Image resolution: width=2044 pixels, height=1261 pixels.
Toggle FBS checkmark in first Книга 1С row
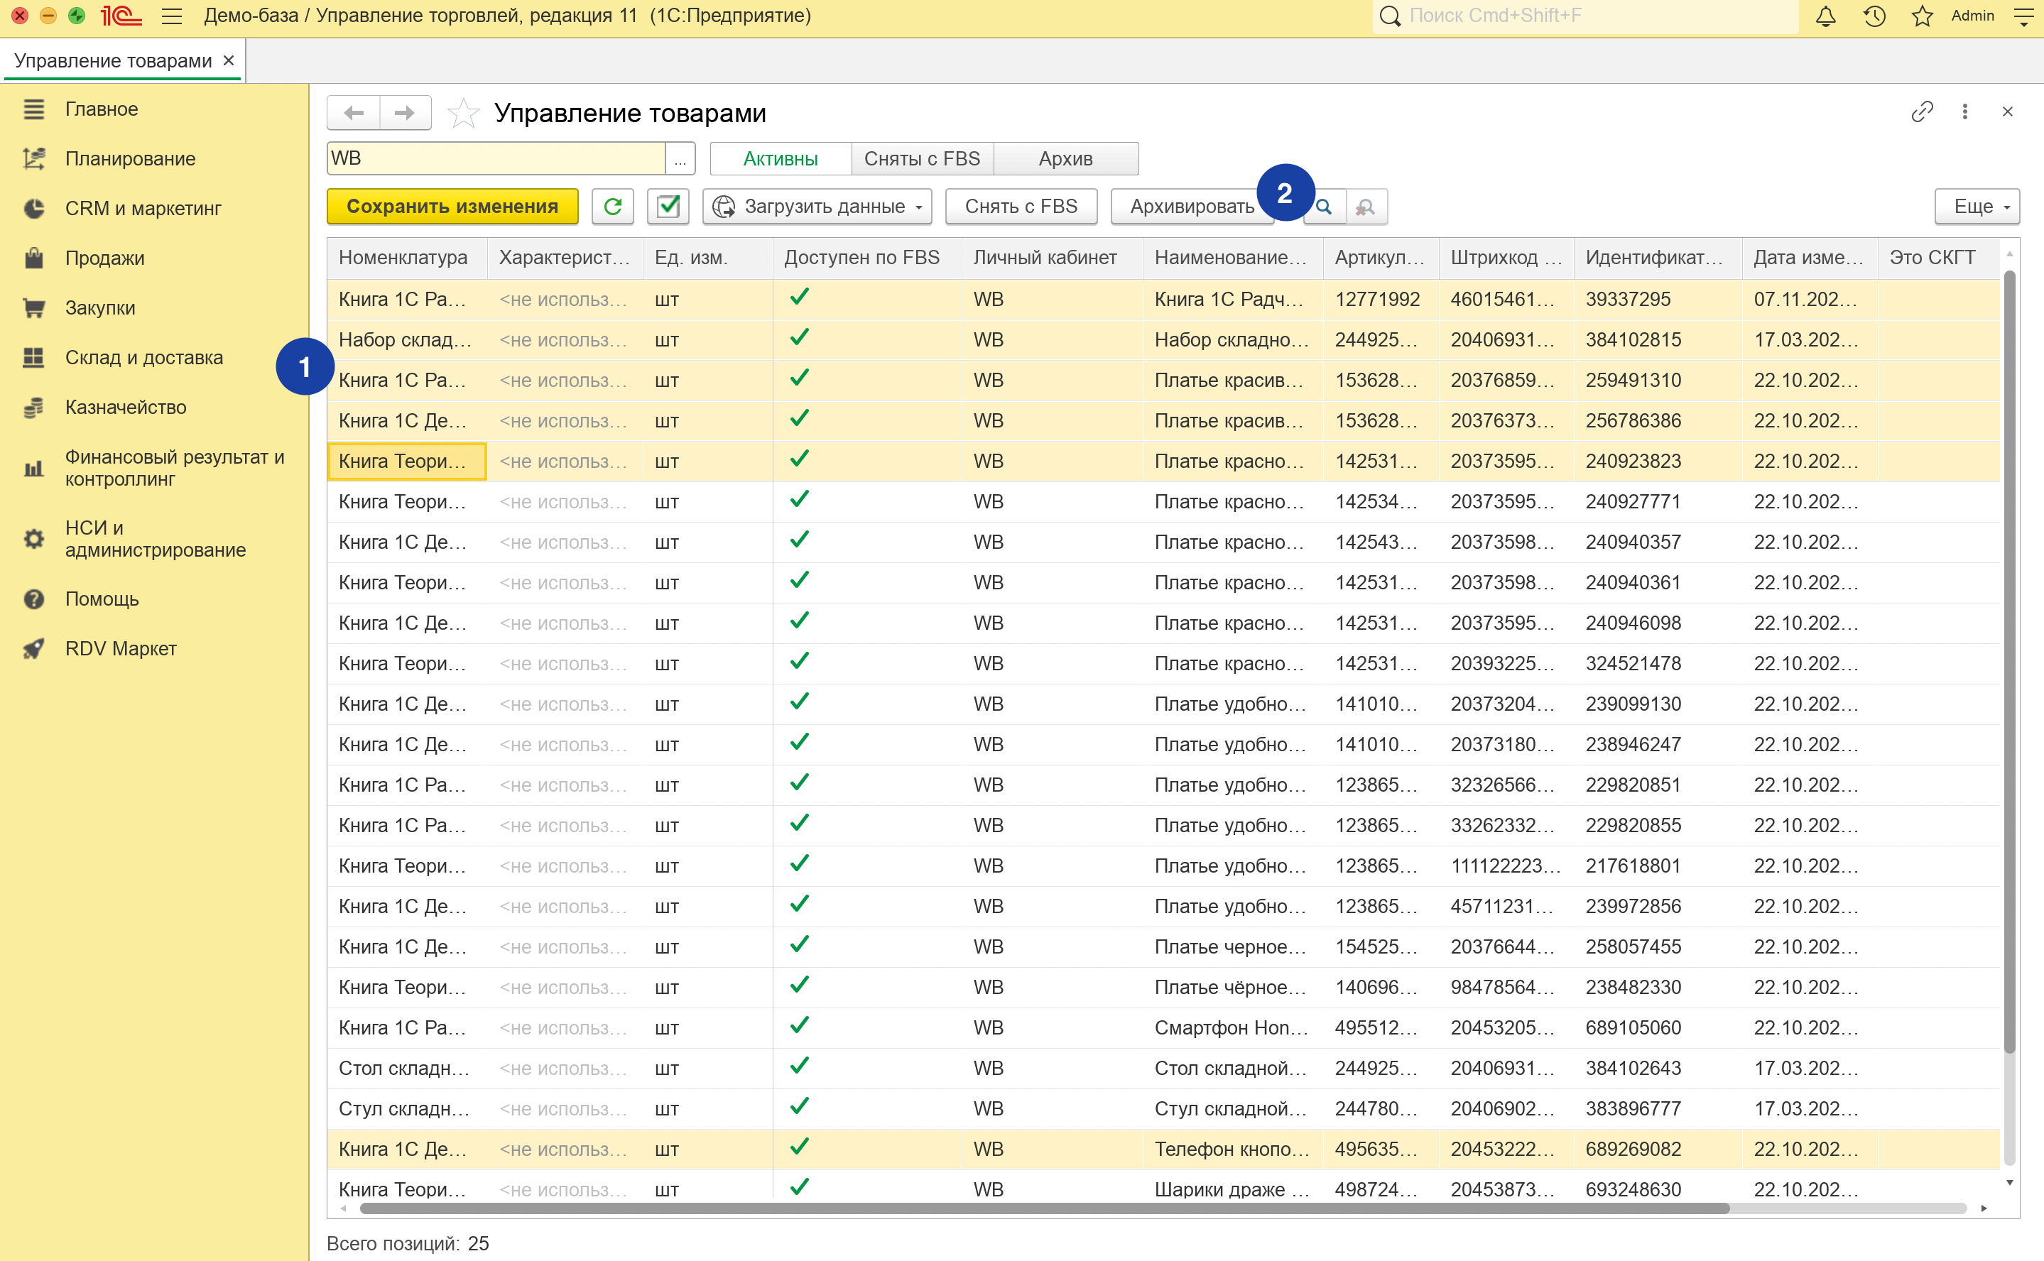click(799, 297)
